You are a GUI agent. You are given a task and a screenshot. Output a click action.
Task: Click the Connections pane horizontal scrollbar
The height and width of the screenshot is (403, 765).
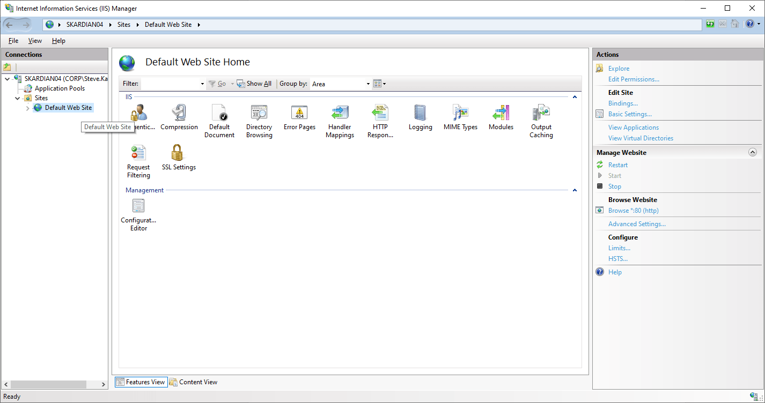click(48, 384)
